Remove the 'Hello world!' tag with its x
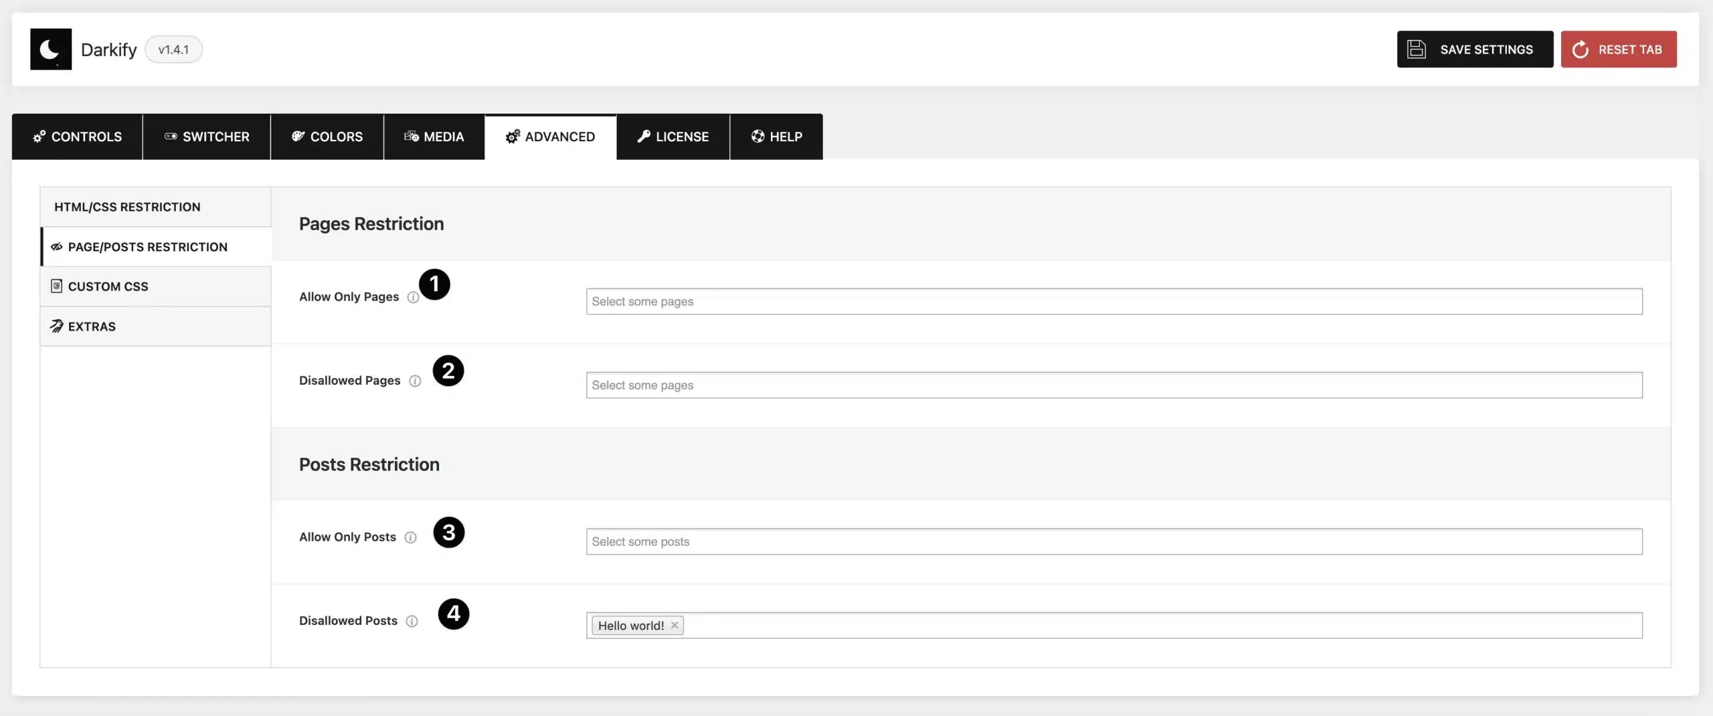This screenshot has height=716, width=1713. (674, 625)
